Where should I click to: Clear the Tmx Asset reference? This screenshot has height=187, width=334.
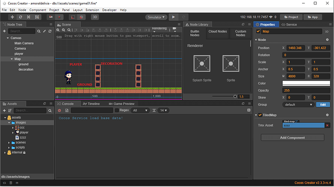pos(327,125)
